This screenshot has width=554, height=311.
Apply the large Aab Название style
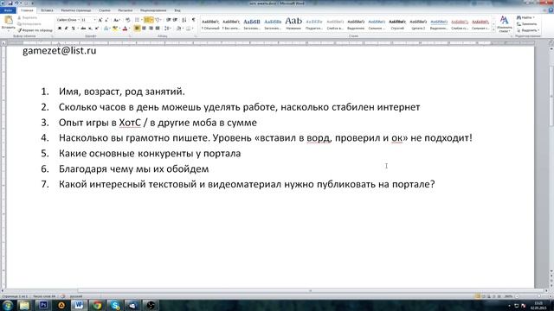point(293,24)
